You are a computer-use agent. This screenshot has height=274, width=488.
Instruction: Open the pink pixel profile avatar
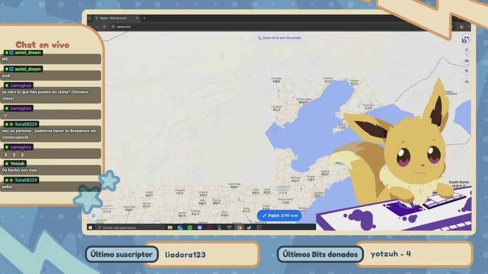tap(466, 39)
